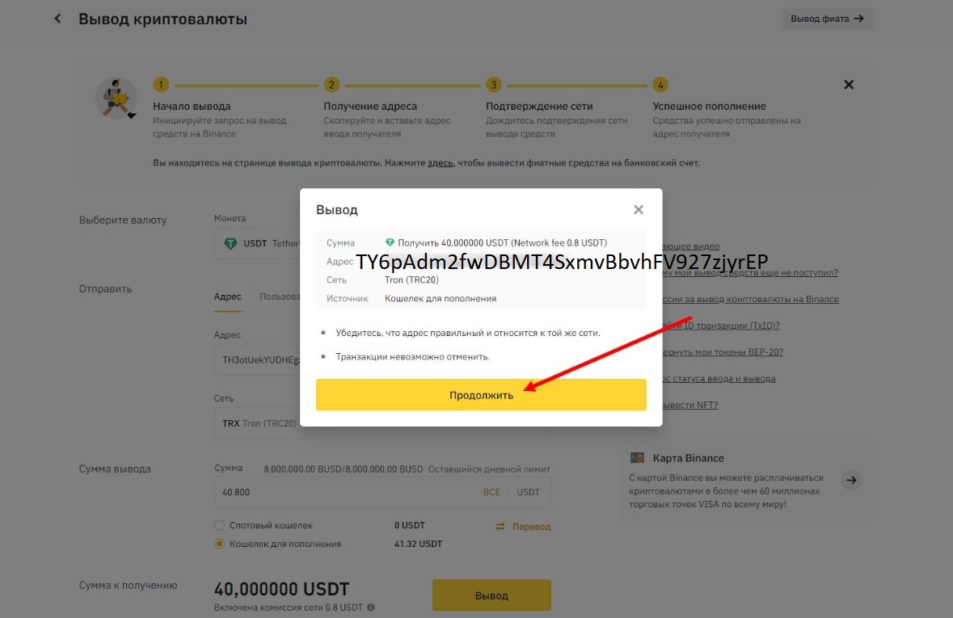Go back using the left arrow icon
The width and height of the screenshot is (953, 618).
[57, 19]
